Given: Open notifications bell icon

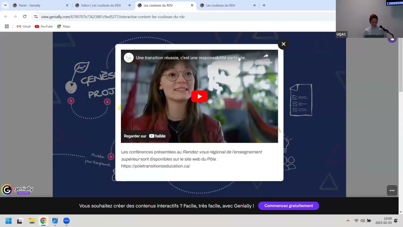Looking at the screenshot, I should 396,221.
